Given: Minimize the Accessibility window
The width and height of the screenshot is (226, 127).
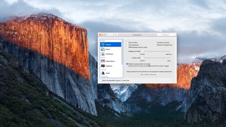Looking at the screenshot, I should coord(102,35).
